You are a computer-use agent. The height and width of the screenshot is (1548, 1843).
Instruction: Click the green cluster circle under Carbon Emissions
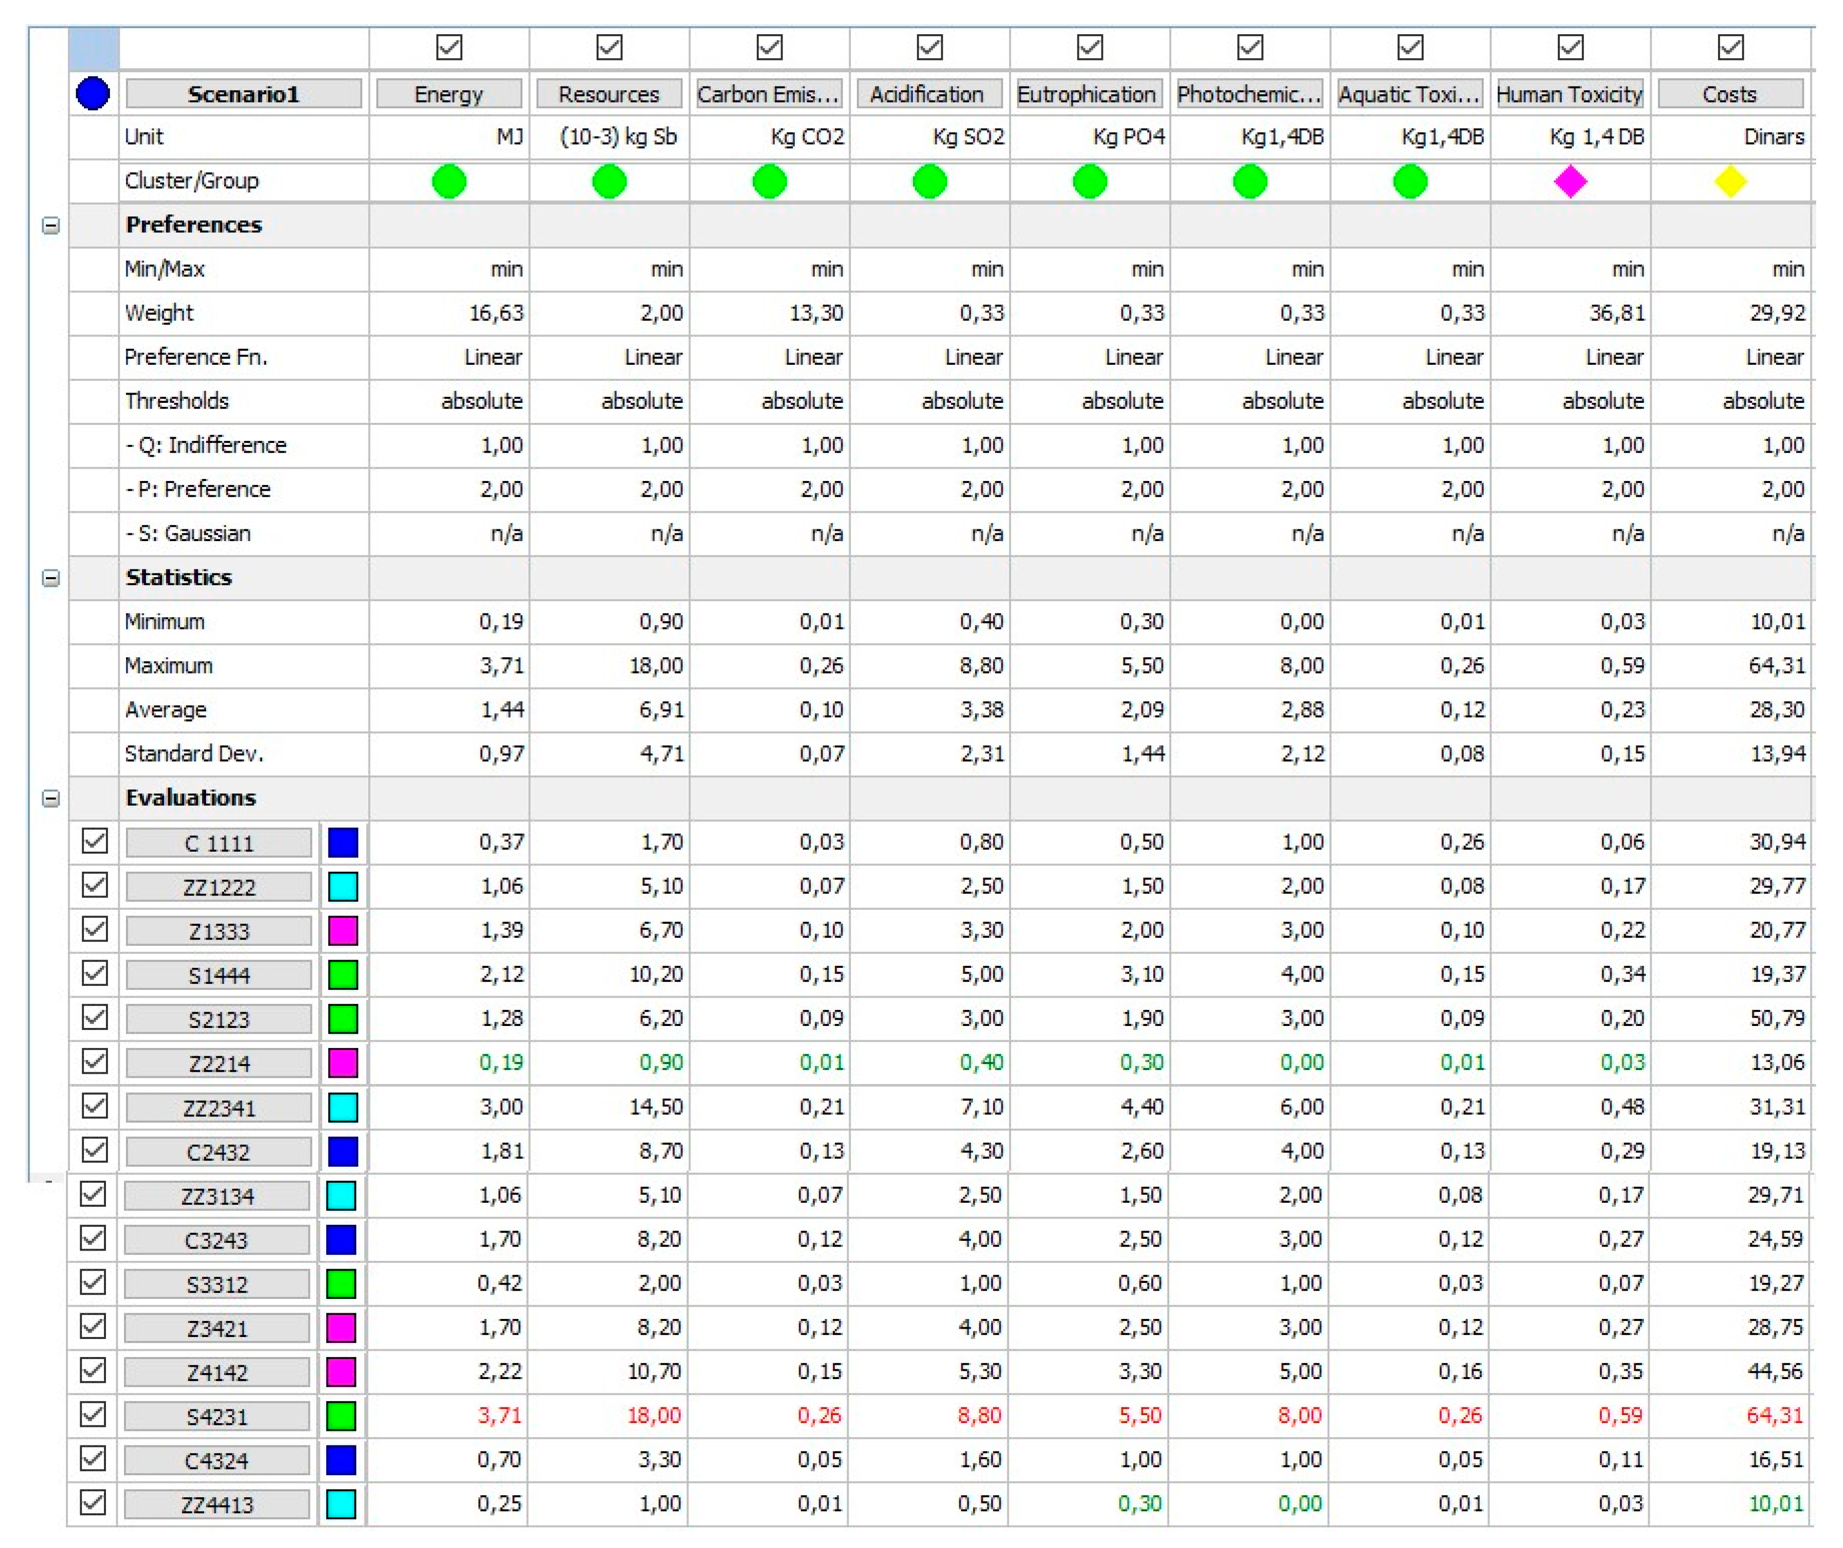(770, 182)
